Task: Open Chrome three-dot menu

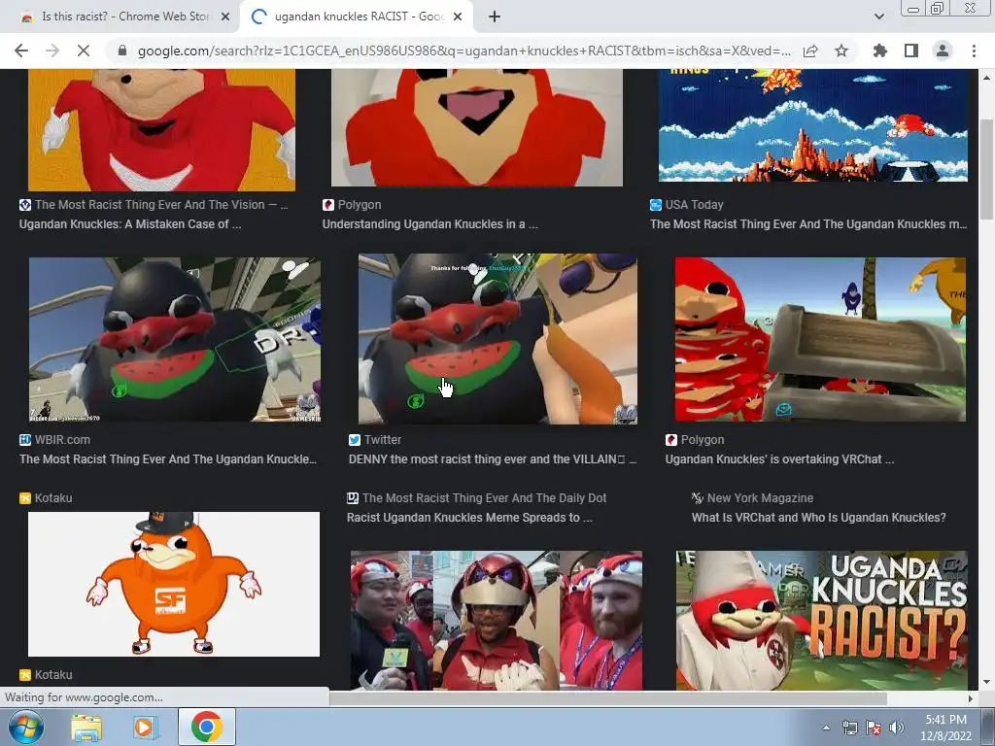Action: 974,51
